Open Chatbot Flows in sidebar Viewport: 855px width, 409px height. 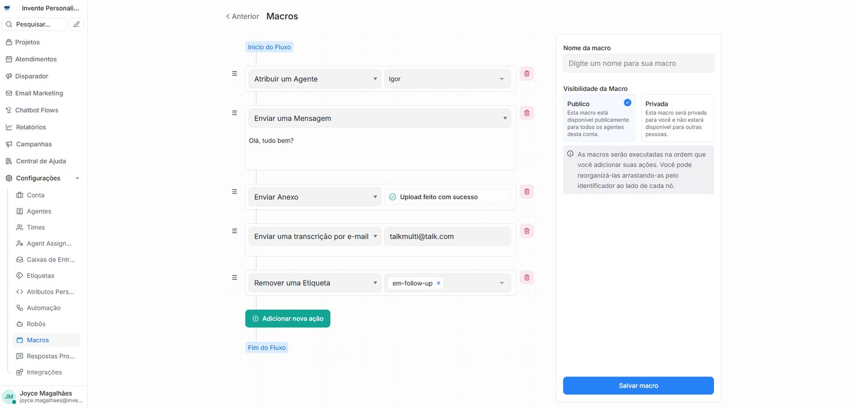pos(36,110)
